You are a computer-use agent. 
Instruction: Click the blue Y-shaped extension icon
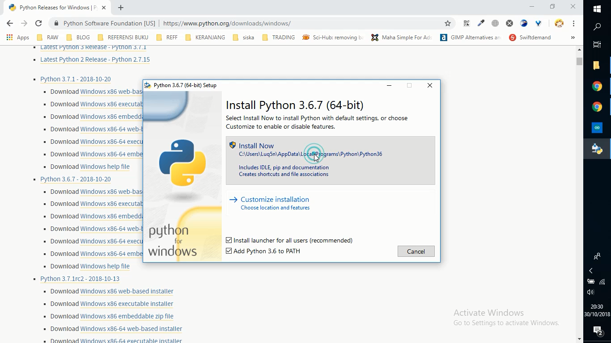(538, 23)
